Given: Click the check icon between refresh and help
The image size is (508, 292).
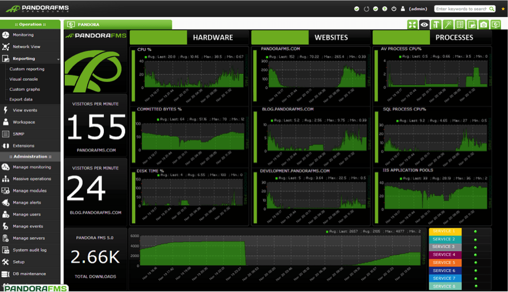Looking at the screenshot, I should click(376, 9).
